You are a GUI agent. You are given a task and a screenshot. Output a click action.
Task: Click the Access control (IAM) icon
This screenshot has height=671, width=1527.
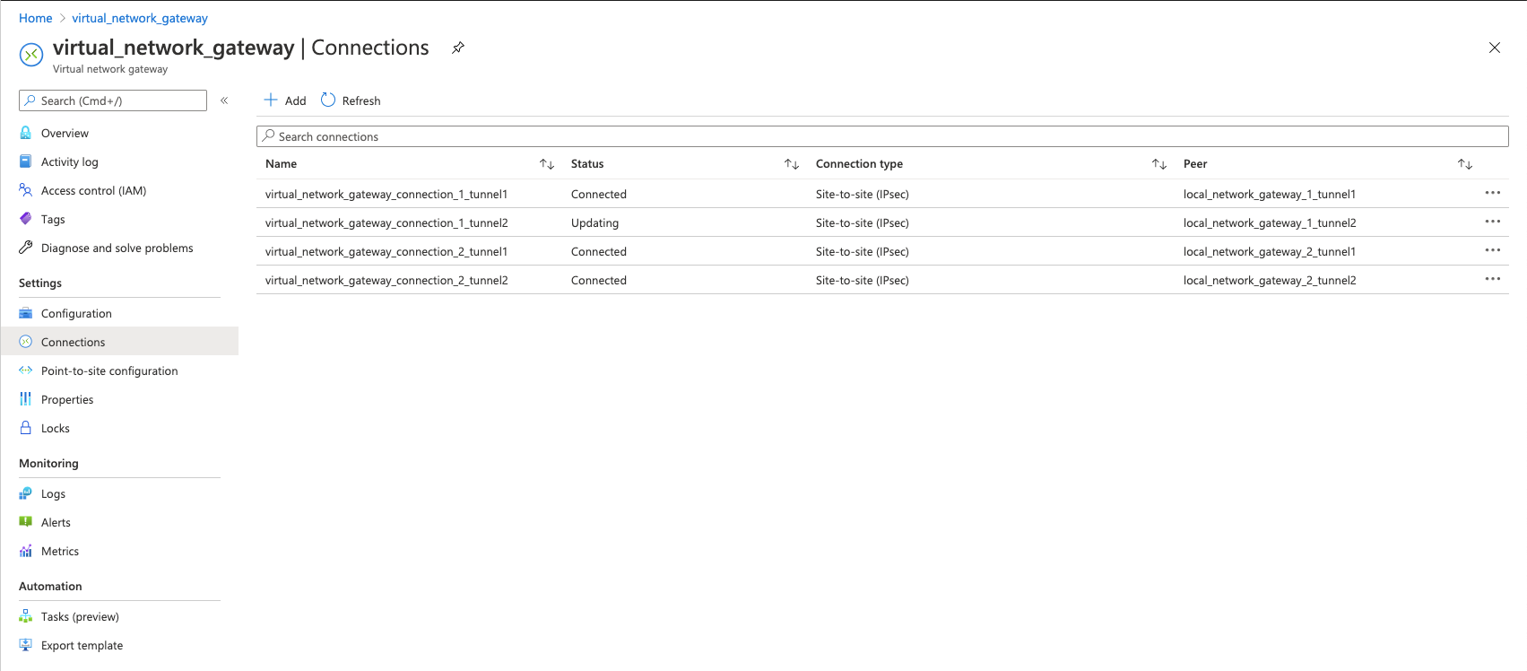26,190
